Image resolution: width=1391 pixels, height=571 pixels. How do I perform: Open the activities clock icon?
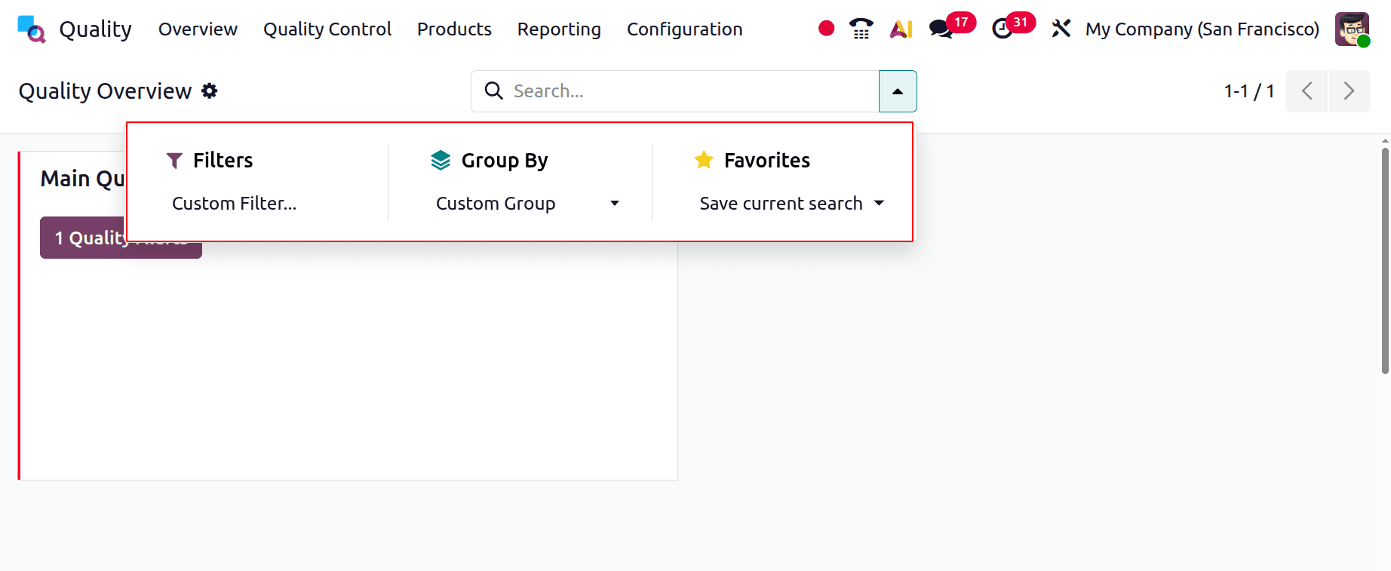[x=1002, y=29]
